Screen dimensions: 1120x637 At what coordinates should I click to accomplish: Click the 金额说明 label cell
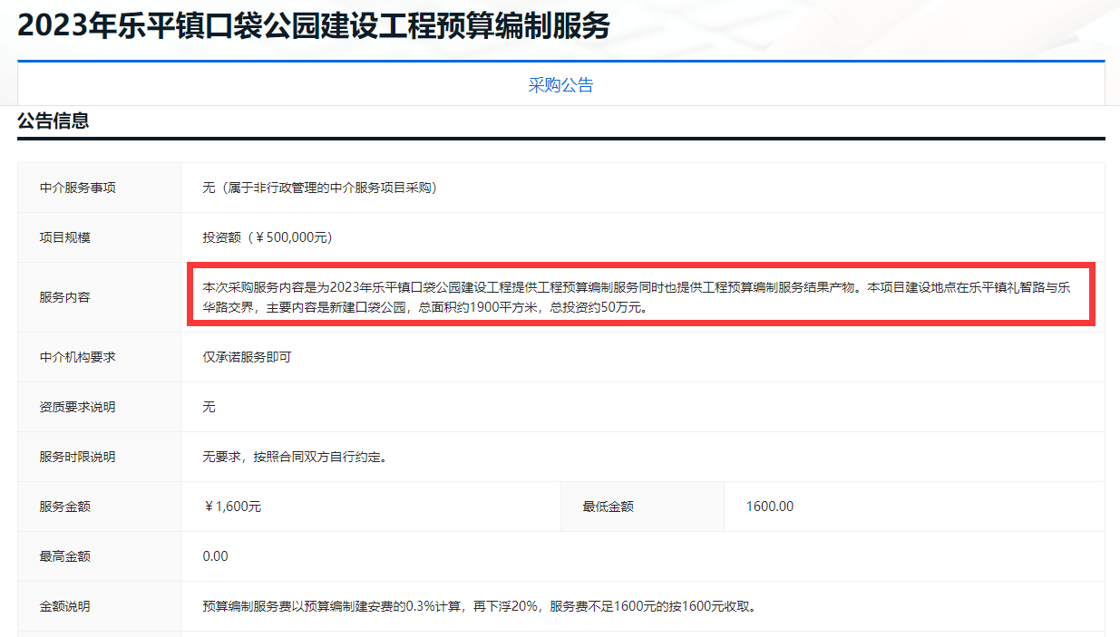100,606
